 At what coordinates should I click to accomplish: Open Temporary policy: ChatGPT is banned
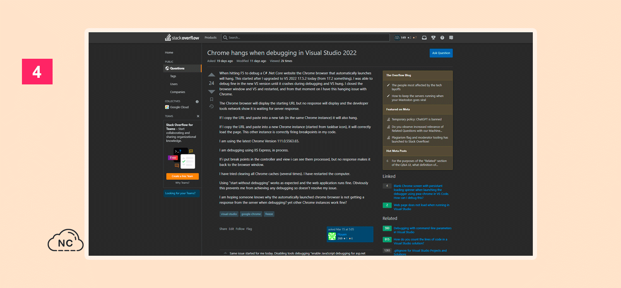[416, 119]
